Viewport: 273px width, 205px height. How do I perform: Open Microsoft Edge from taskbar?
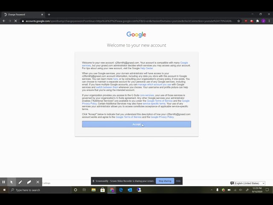coord(121,190)
